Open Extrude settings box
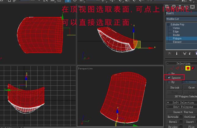This screenshot has width=197, height=128. coord(181,117)
